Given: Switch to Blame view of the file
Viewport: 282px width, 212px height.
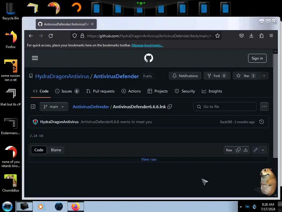Looking at the screenshot, I should (56, 150).
